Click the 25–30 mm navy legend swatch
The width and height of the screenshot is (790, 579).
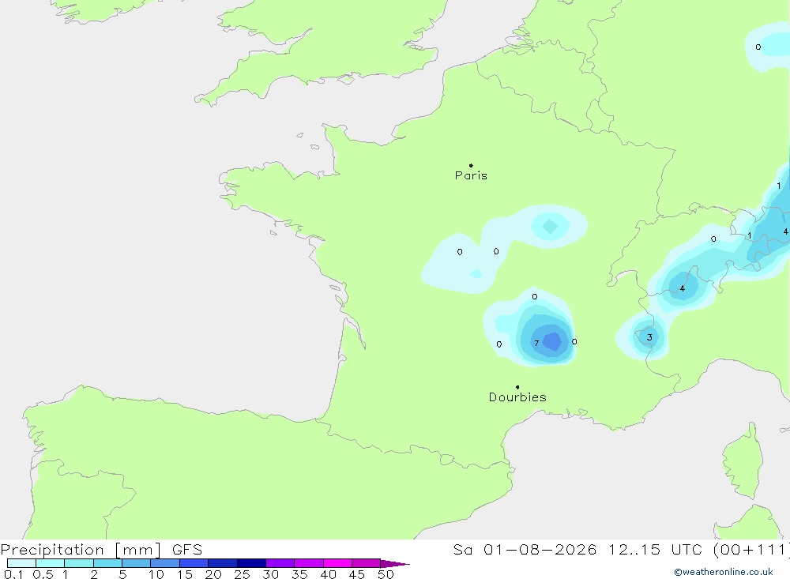(251, 563)
